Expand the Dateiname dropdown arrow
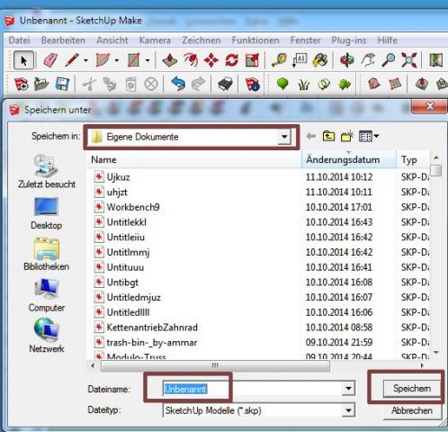Viewport: 448px width, 432px height. point(348,389)
